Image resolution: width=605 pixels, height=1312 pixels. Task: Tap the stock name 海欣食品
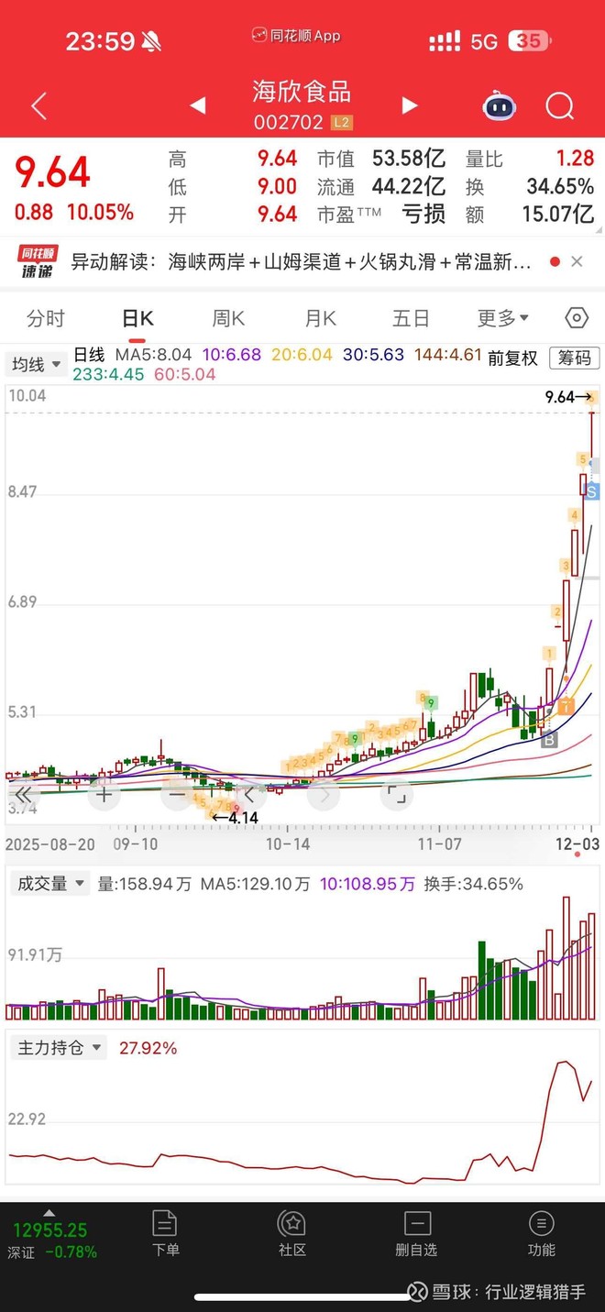(x=302, y=92)
